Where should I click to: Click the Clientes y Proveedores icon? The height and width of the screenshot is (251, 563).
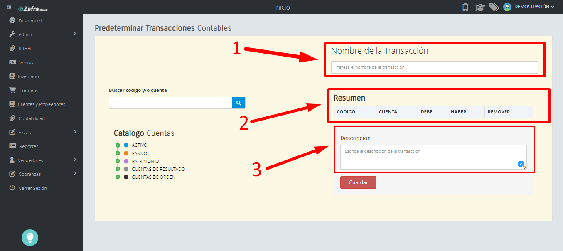(x=12, y=104)
